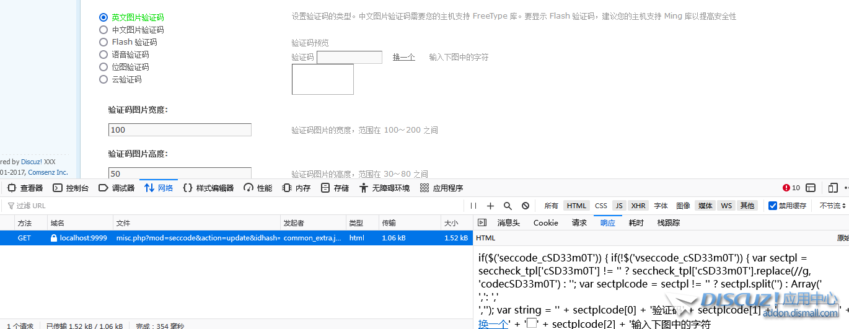Click the plus icon in network toolbar
This screenshot has height=329, width=849.
490,206
